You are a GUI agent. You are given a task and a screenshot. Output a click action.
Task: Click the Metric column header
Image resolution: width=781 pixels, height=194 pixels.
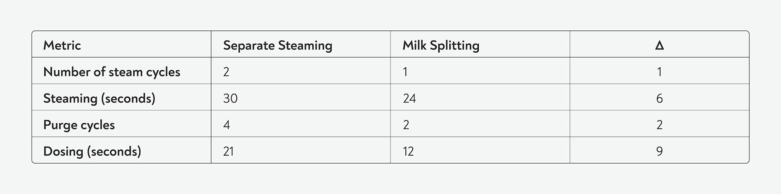(62, 45)
